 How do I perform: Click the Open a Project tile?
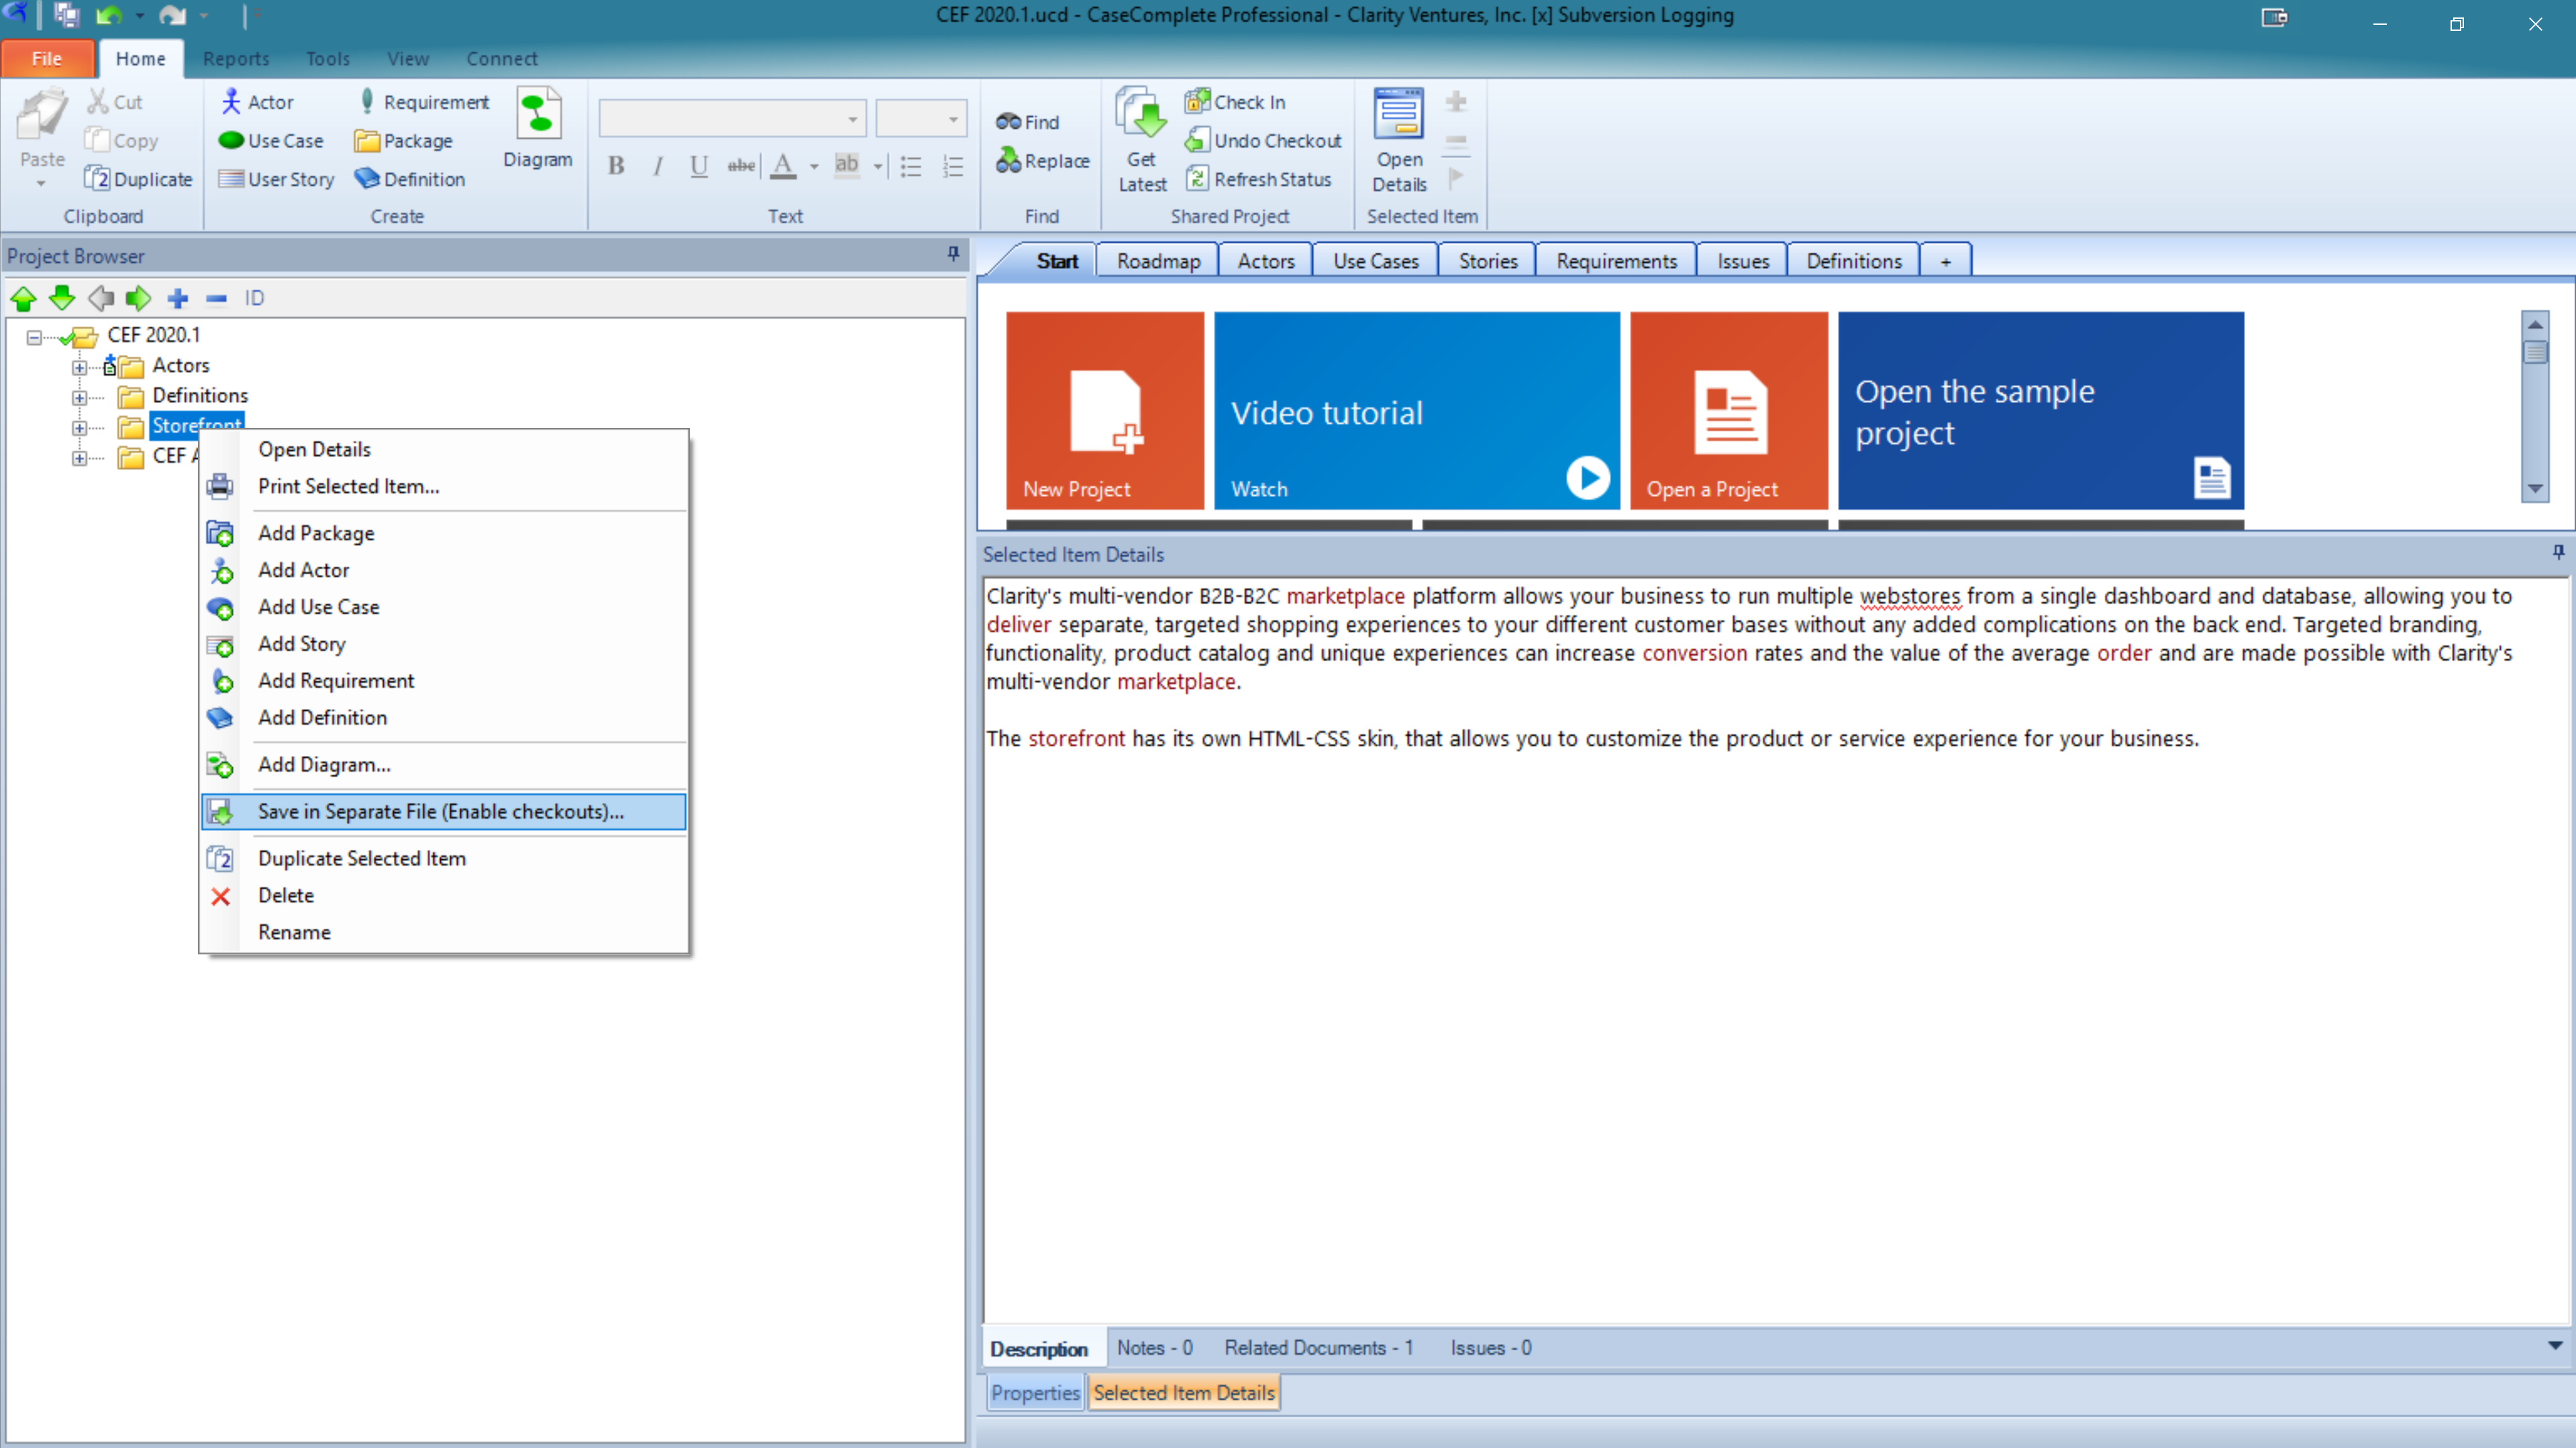coord(1729,410)
